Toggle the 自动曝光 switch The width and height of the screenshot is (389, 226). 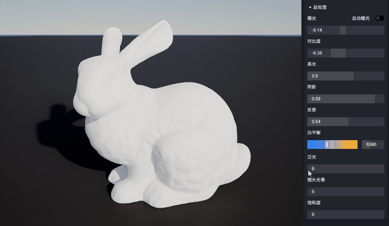pyautogui.click(x=380, y=18)
